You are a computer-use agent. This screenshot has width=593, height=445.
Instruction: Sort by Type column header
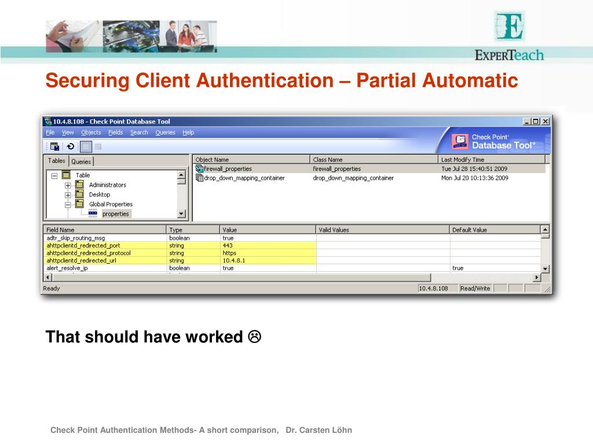(193, 229)
